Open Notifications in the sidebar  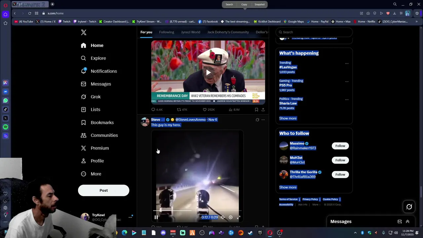coord(99,71)
